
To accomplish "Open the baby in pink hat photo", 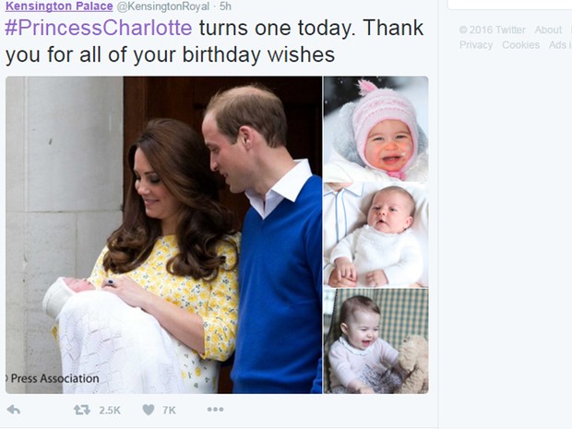I will (x=376, y=129).
